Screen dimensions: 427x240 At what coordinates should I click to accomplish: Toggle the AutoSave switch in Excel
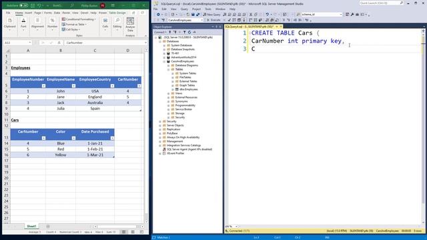click(24, 5)
